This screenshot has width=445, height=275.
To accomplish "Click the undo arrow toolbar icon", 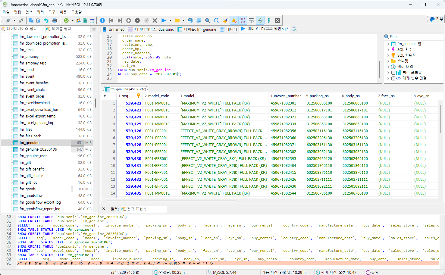I will [46, 20].
